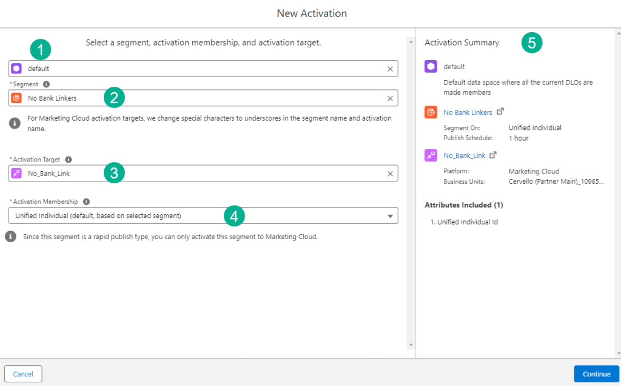
Task: Open external link icon next to No Bank Linkers
Action: [x=500, y=112]
